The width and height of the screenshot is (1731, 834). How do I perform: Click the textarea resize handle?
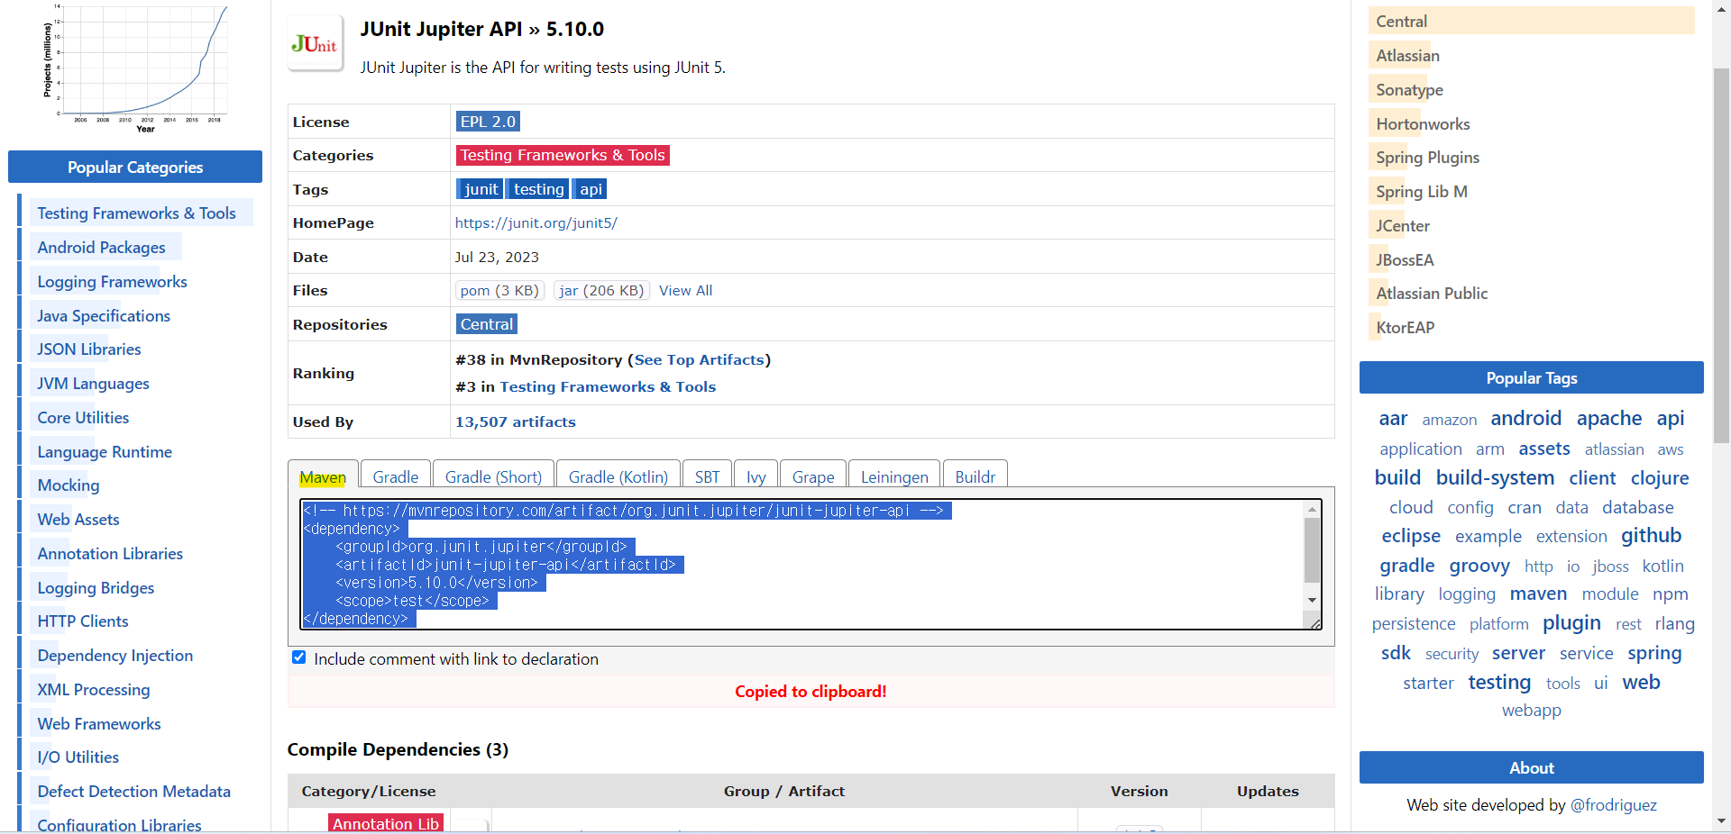pos(1315,622)
